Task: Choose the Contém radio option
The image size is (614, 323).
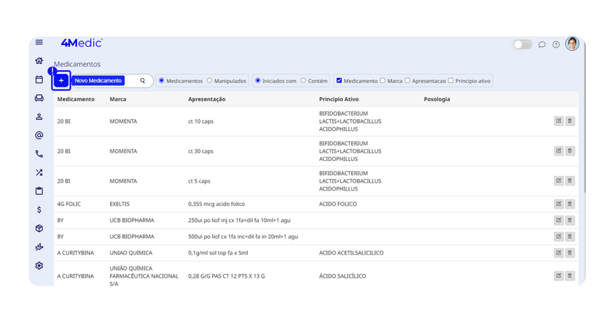Action: click(x=303, y=80)
